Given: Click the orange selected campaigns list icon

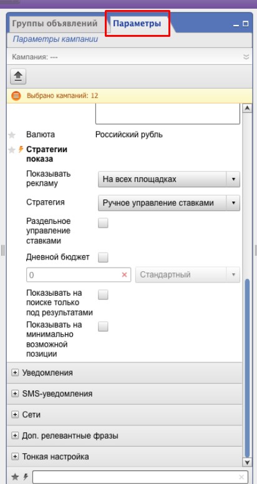Looking at the screenshot, I should [16, 96].
